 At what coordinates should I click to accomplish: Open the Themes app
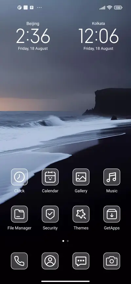coord(81,214)
